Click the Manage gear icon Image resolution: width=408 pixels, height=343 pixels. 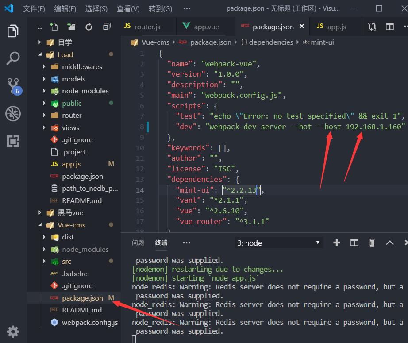[x=13, y=331]
